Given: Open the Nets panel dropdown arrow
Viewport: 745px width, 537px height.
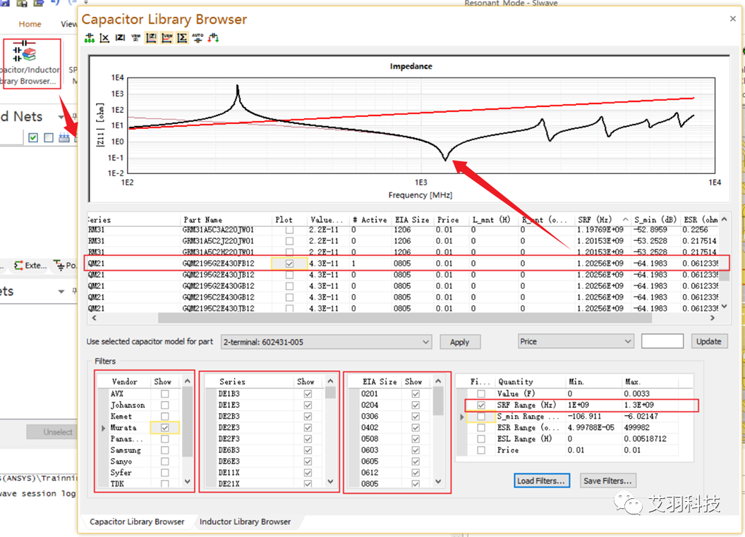Looking at the screenshot, I should pyautogui.click(x=61, y=117).
